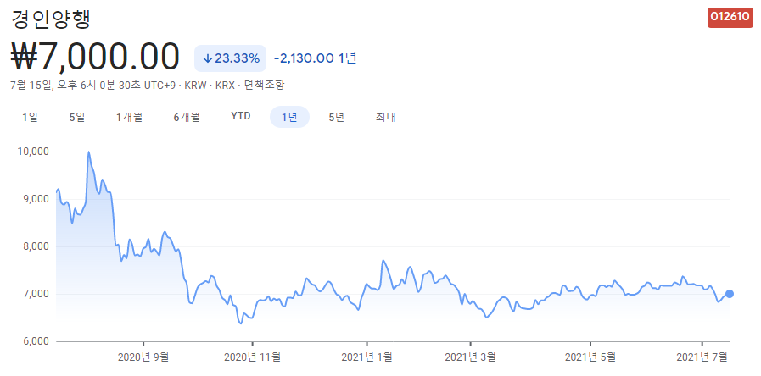Select the 1년 range tab

pos(289,117)
